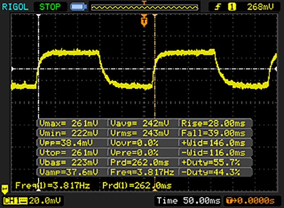Select the Fall=39.00ms measurement
Image resolution: width=284 pixels, height=208 pixels.
pos(213,133)
